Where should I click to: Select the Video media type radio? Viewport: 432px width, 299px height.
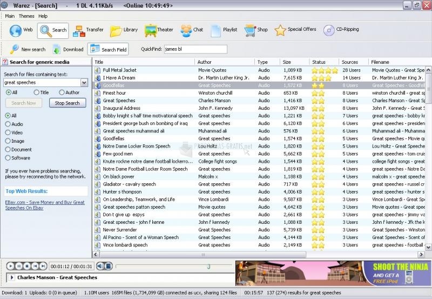coord(8,132)
